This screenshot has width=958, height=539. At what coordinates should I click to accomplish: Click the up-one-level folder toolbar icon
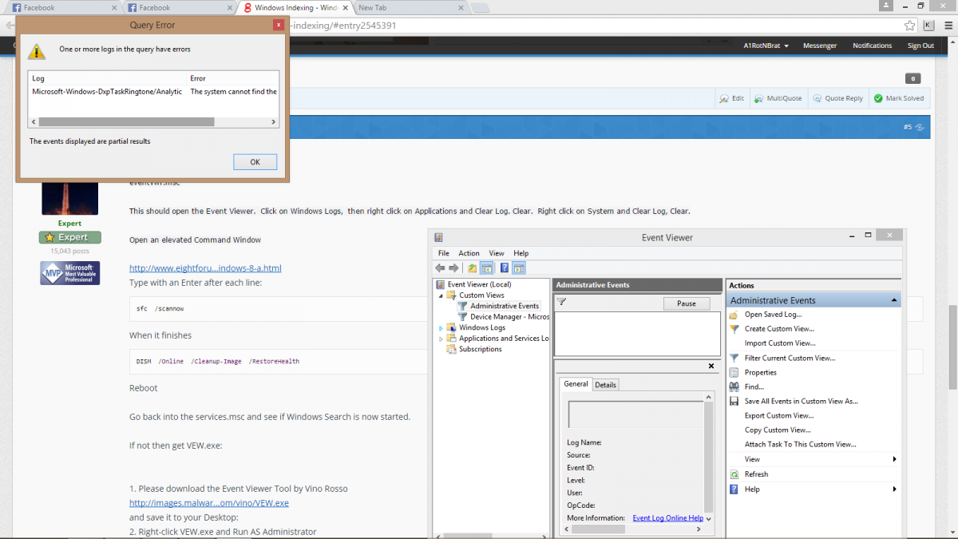click(x=473, y=268)
